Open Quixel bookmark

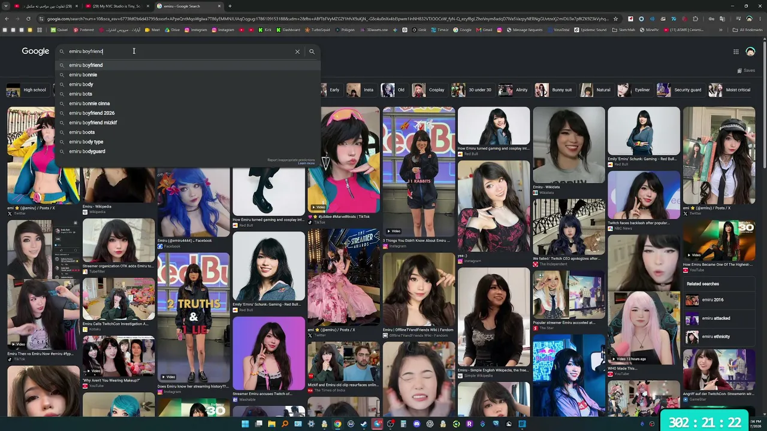coord(59,30)
